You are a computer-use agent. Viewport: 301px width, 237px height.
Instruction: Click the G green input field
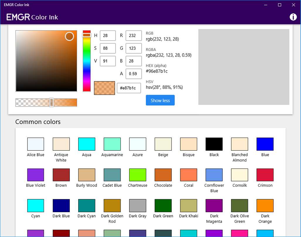(x=134, y=48)
